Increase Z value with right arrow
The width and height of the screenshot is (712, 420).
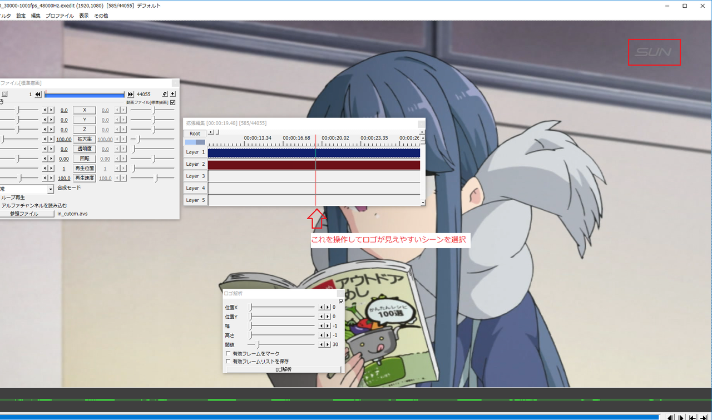point(51,130)
